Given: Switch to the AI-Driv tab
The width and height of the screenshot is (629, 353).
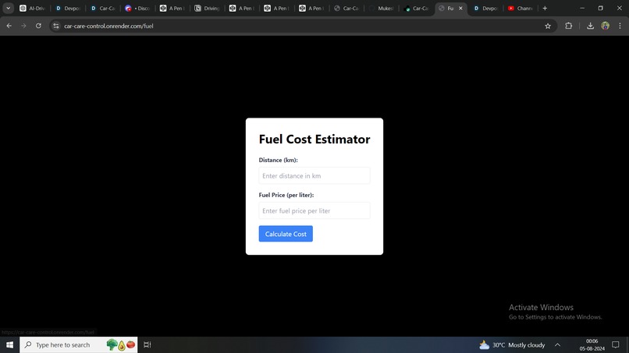Looking at the screenshot, I should (33, 8).
